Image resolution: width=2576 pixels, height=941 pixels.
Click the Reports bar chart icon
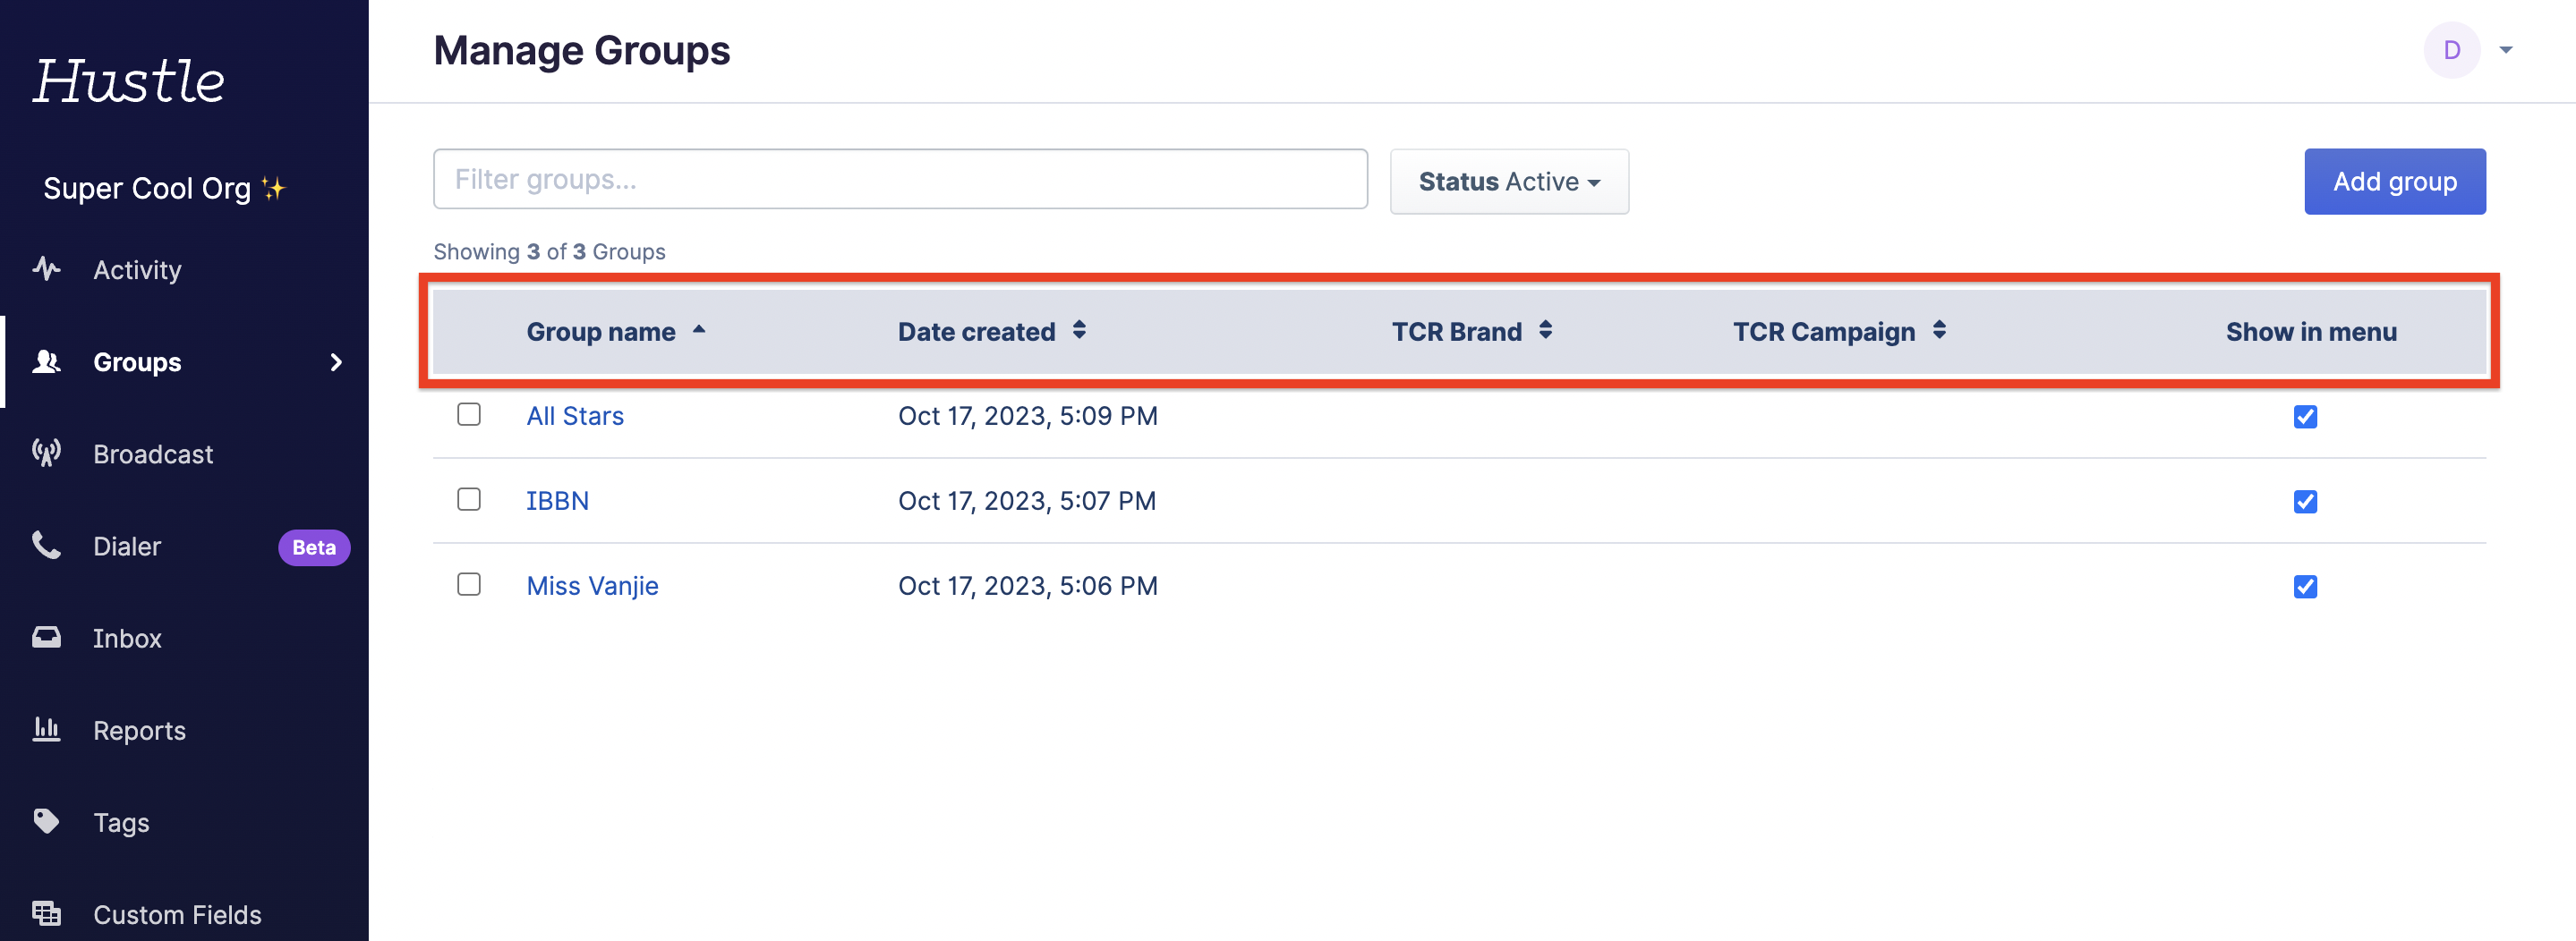tap(46, 729)
